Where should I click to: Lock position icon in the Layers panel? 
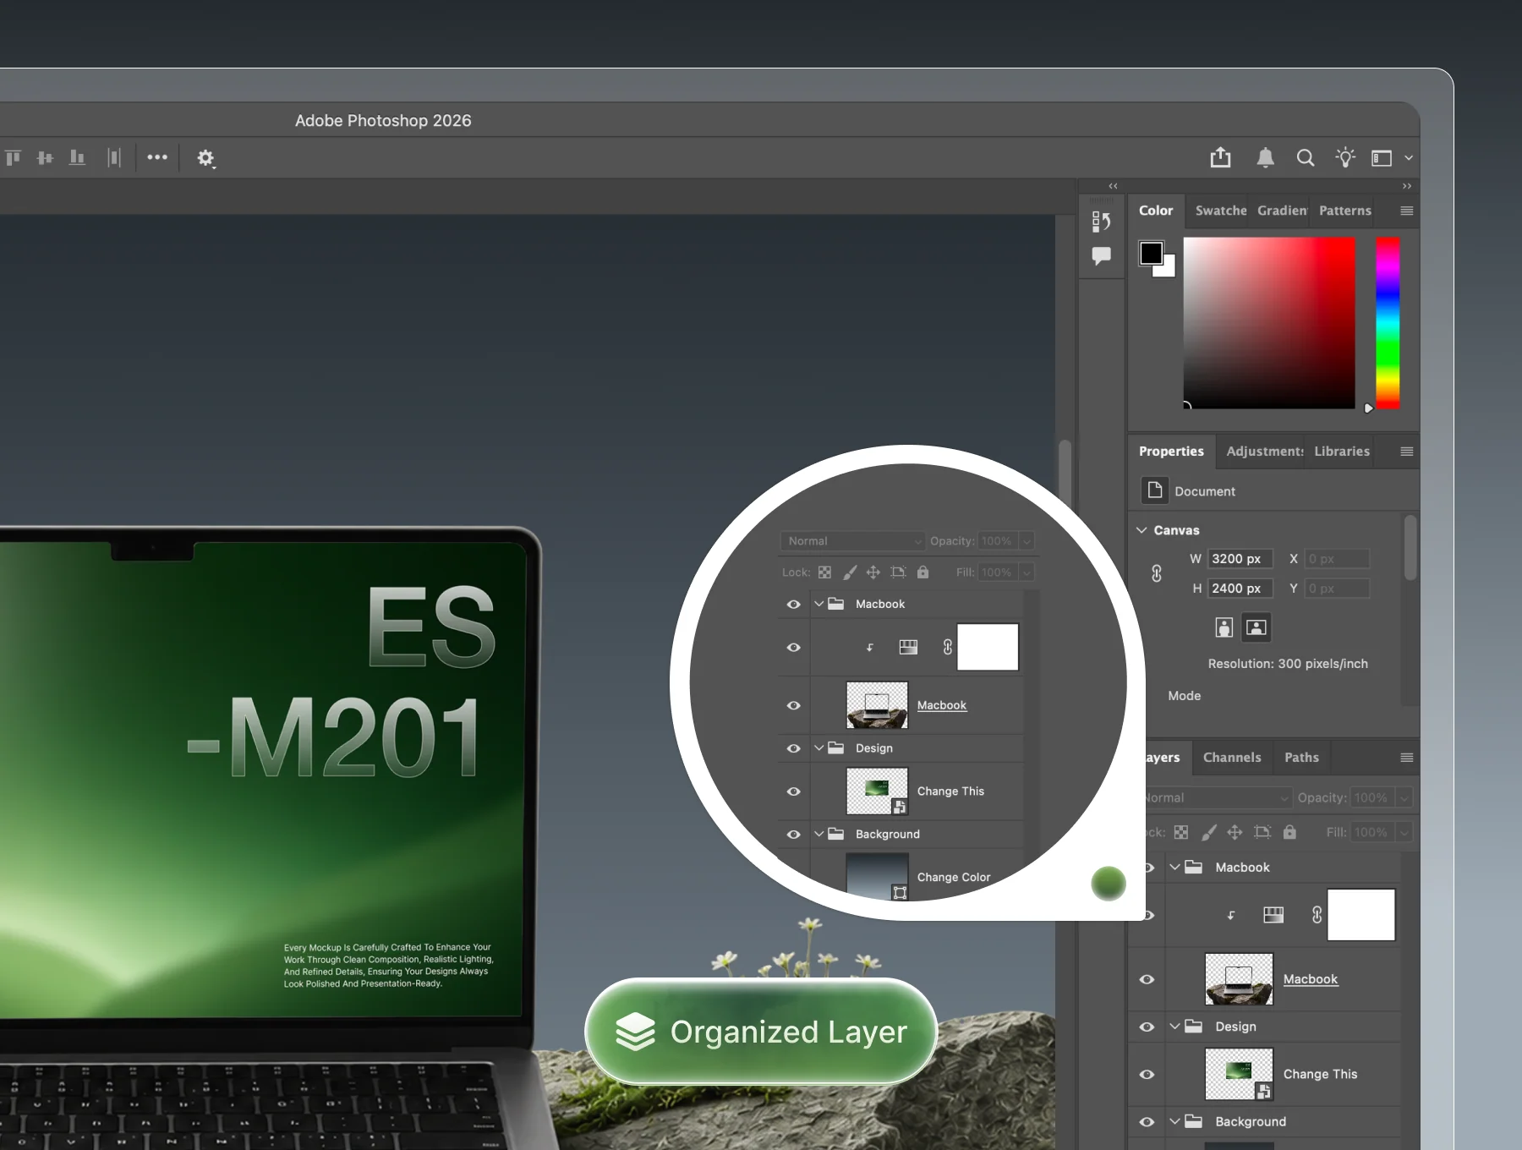pyautogui.click(x=1235, y=832)
